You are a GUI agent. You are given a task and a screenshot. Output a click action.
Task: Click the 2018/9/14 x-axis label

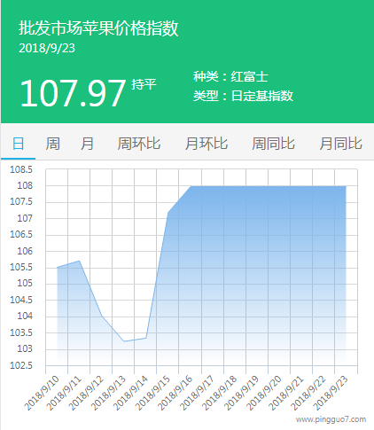[x=130, y=393]
